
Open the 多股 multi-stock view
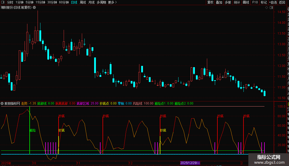(228, 2)
